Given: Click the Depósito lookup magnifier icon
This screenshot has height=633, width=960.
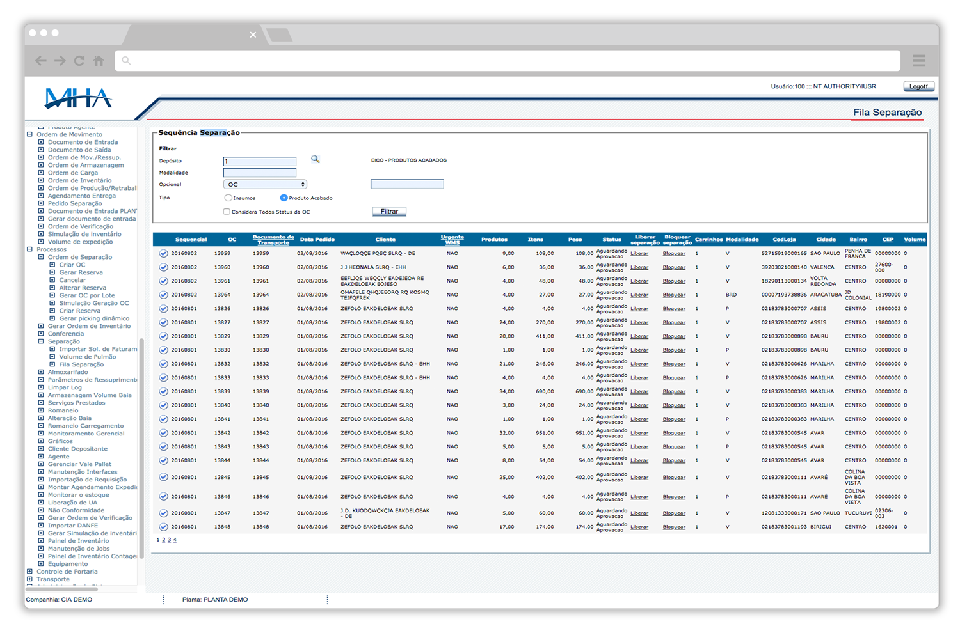Looking at the screenshot, I should pyautogui.click(x=315, y=159).
